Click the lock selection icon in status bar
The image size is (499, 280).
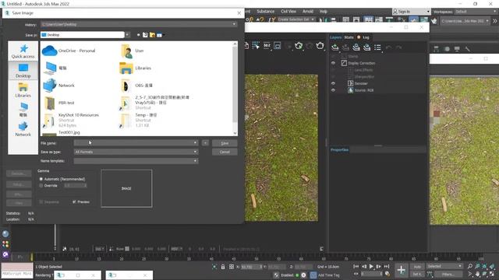click(223, 267)
